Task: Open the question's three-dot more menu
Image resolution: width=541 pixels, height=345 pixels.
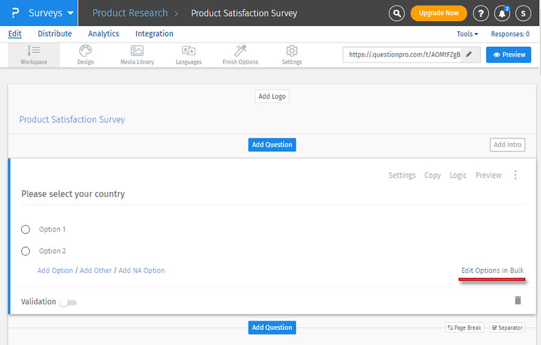Action: 515,175
